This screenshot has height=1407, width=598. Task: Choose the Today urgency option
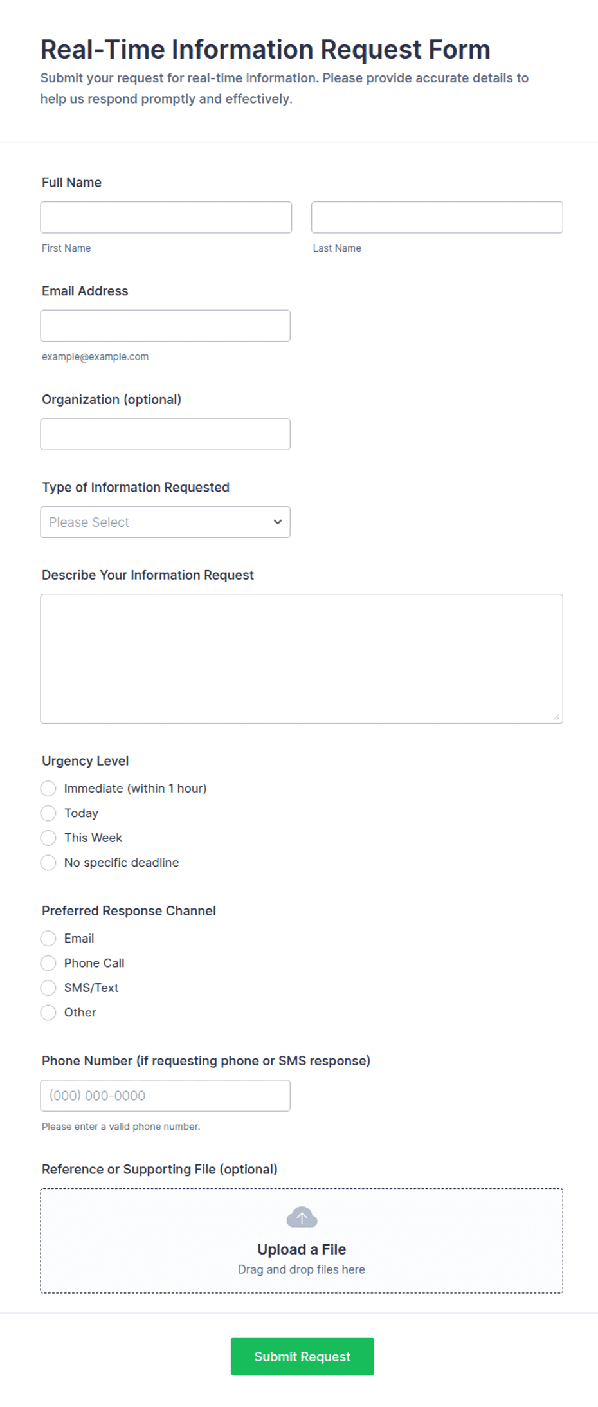pos(48,813)
